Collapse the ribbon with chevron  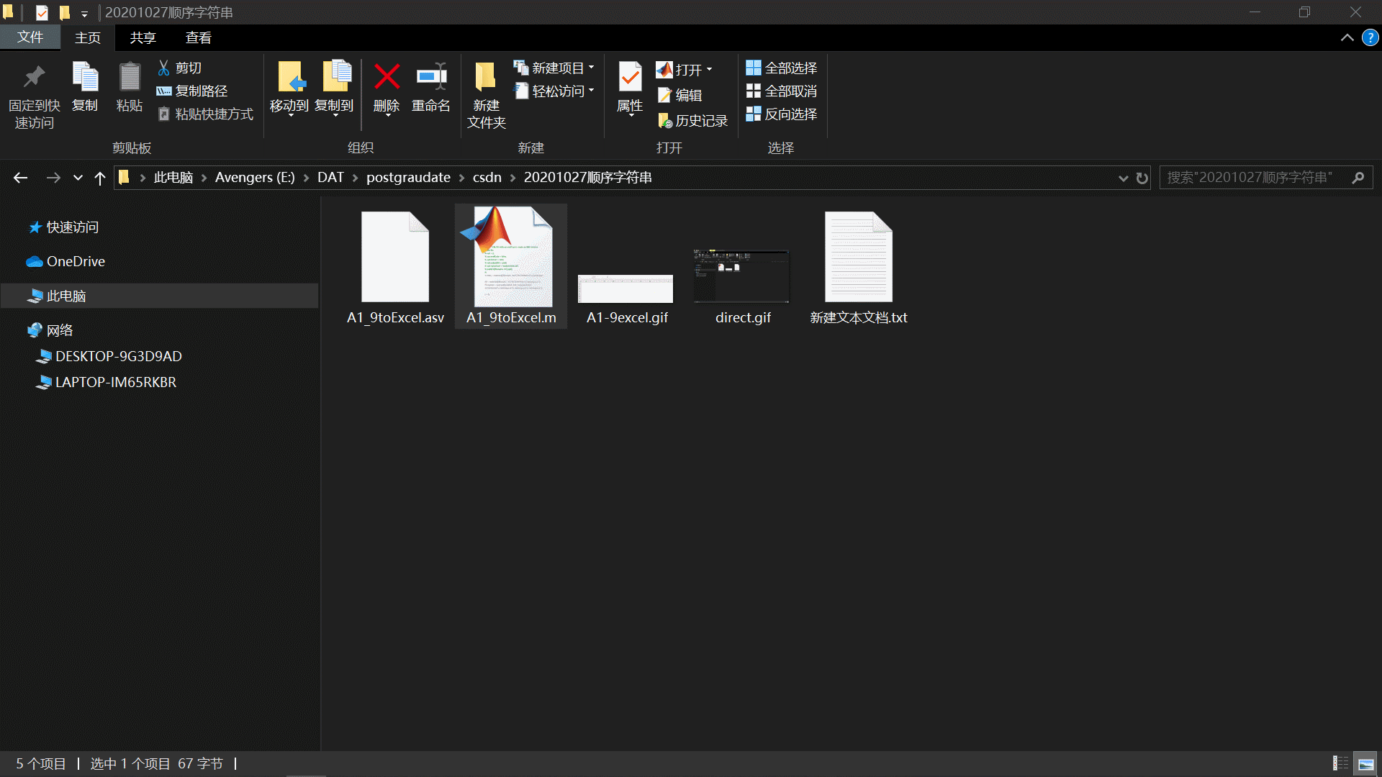[1347, 37]
